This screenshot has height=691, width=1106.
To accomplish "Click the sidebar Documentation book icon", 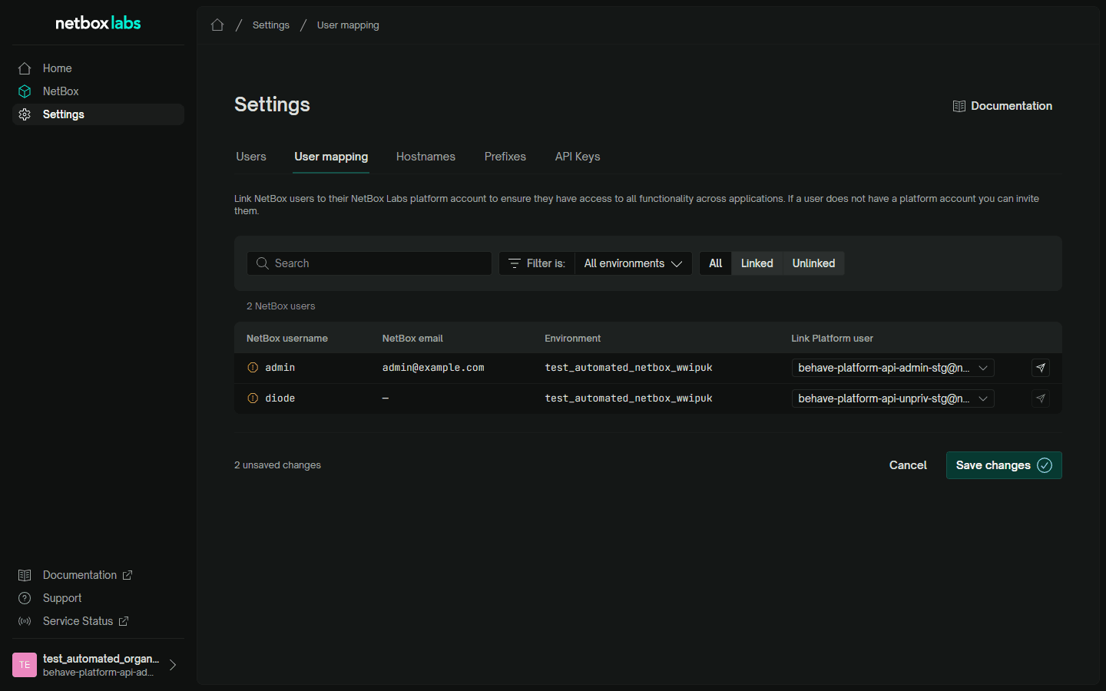I will (25, 575).
